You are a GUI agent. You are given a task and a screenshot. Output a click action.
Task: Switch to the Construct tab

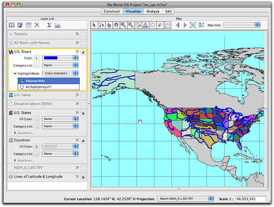point(112,11)
